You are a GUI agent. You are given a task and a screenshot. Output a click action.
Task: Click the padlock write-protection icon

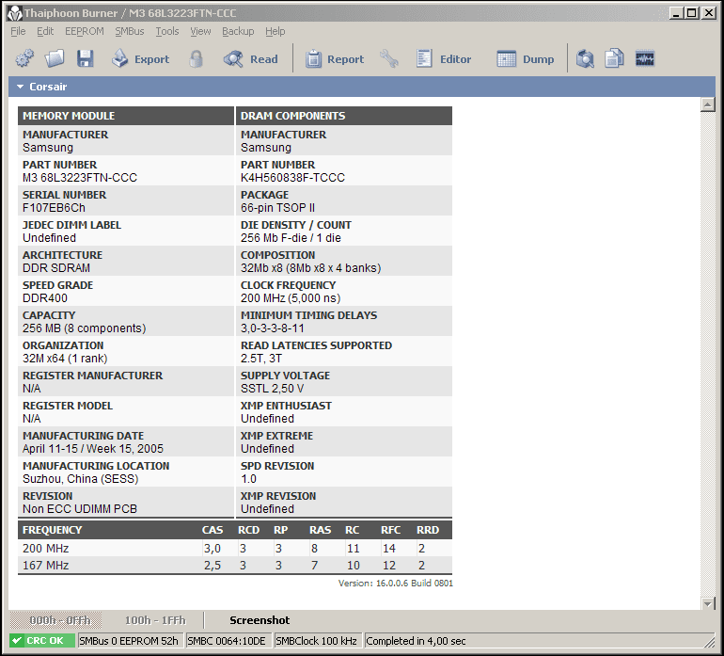click(x=197, y=58)
